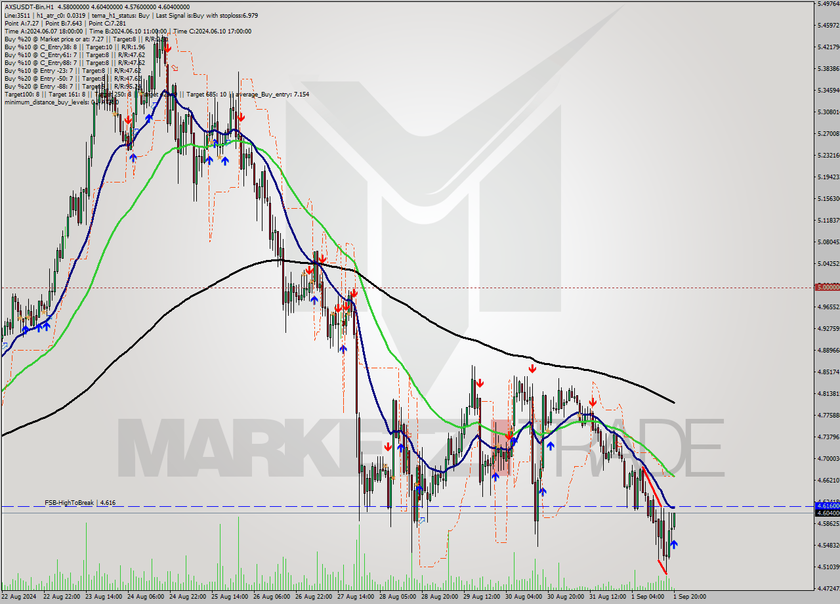
Task: Click the blue 4.61600 price tag
Action: click(826, 506)
